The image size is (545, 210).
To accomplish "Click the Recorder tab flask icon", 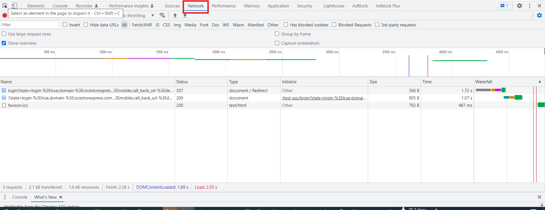I will (x=96, y=6).
